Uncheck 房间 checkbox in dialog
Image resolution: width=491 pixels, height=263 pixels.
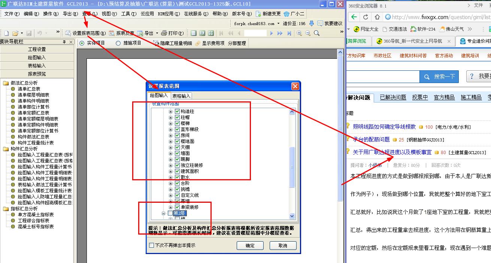178,135
